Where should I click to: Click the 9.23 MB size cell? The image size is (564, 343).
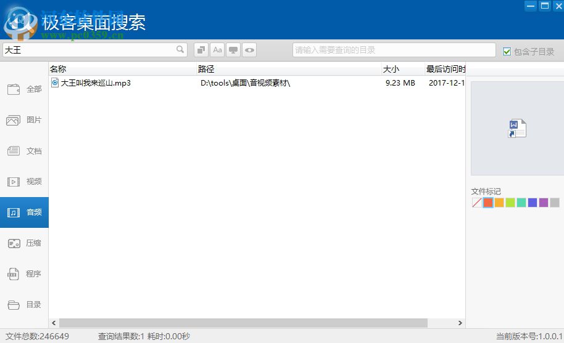[400, 83]
